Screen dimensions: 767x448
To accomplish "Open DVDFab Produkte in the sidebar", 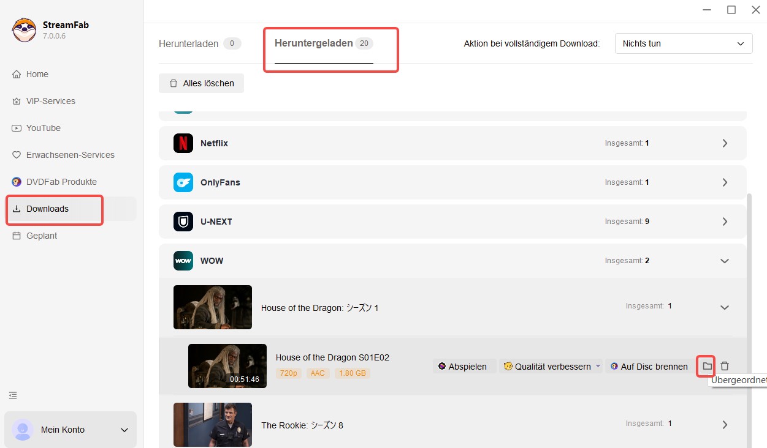I will click(61, 182).
